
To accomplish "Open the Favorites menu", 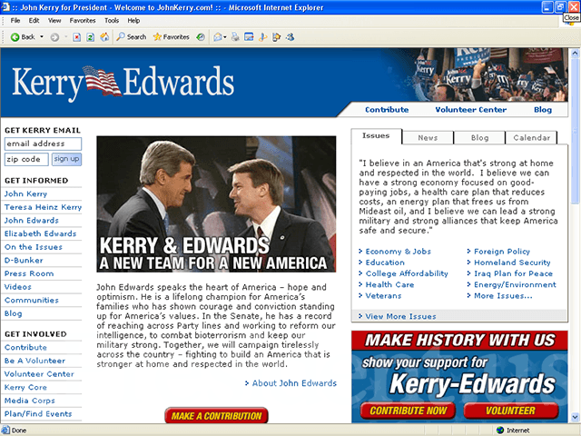I will tap(83, 21).
